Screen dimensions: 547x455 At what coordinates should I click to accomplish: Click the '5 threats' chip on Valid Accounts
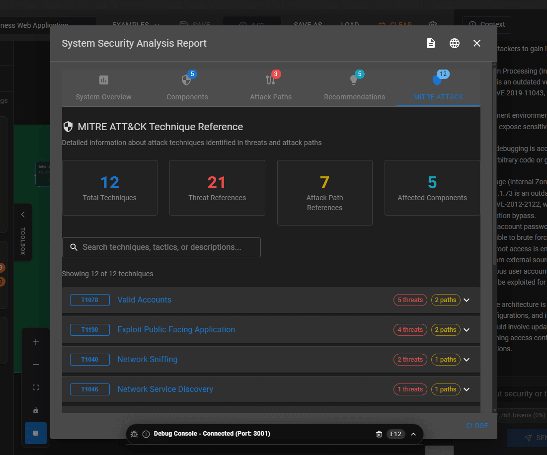tap(410, 300)
